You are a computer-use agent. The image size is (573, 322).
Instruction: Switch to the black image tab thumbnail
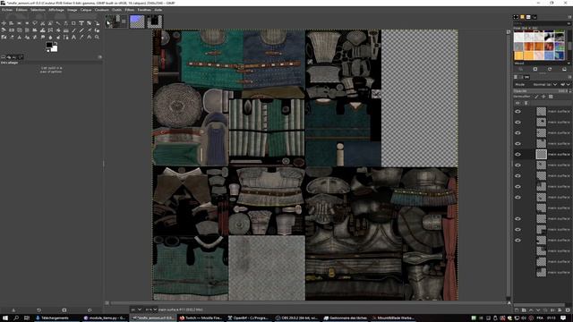coord(155,21)
